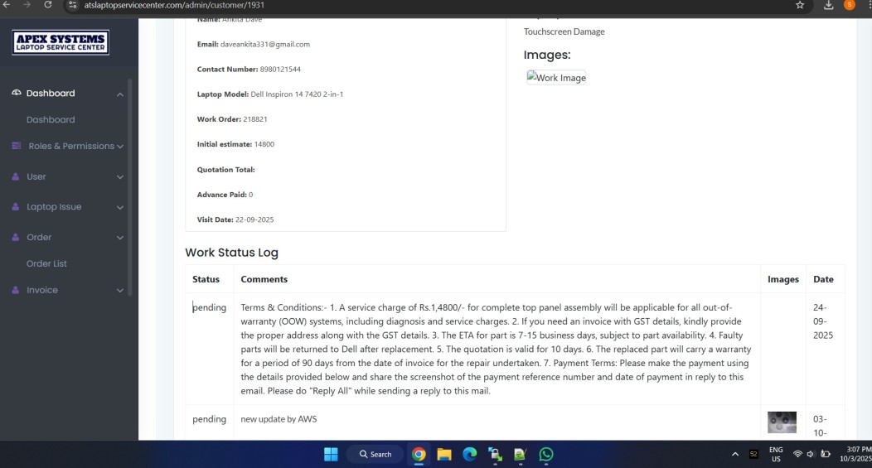Open the work log image thumbnail
The image size is (872, 468).
(x=782, y=422)
